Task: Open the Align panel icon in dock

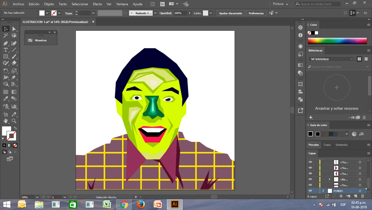Action: (301, 91)
